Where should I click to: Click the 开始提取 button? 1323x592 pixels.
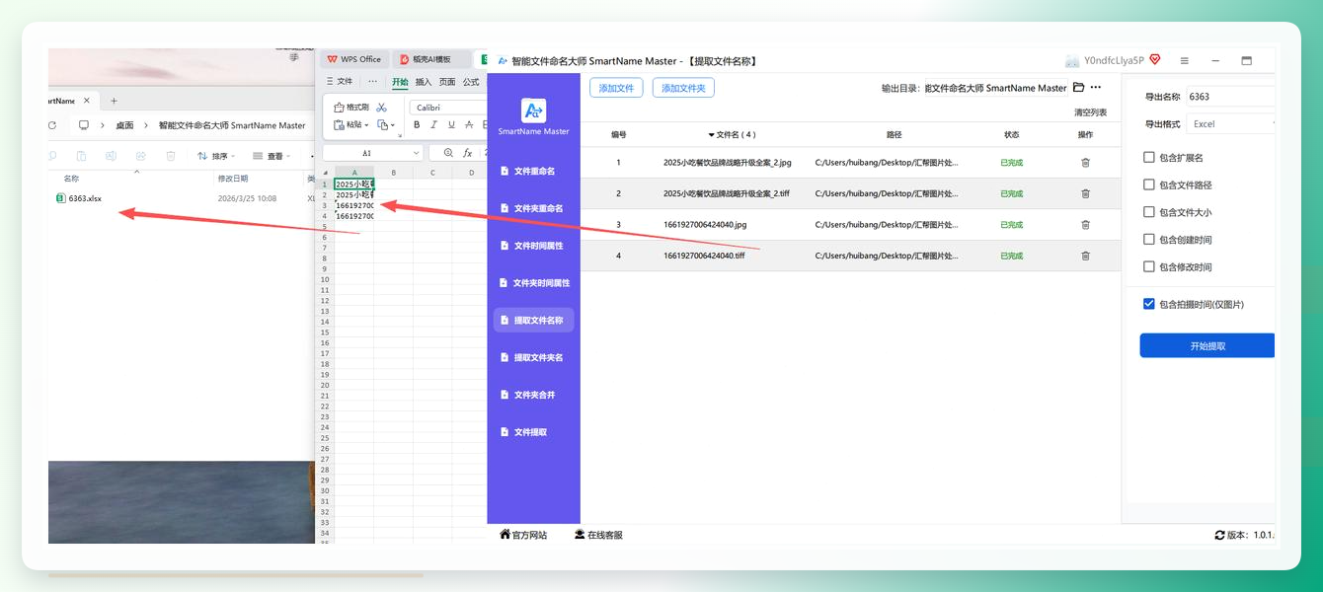(x=1207, y=346)
